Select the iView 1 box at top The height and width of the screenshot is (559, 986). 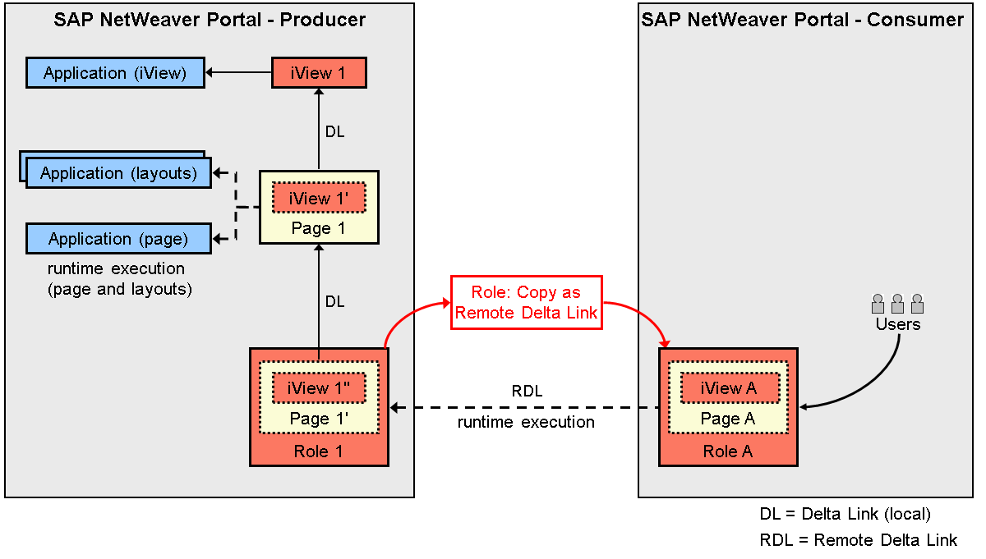coord(318,73)
